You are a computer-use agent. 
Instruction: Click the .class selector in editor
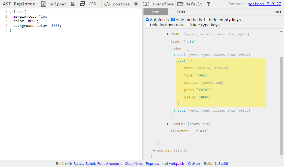pos(15,12)
